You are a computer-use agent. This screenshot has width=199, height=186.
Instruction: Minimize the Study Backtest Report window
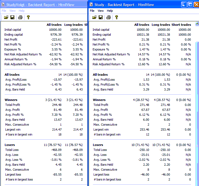184,5
